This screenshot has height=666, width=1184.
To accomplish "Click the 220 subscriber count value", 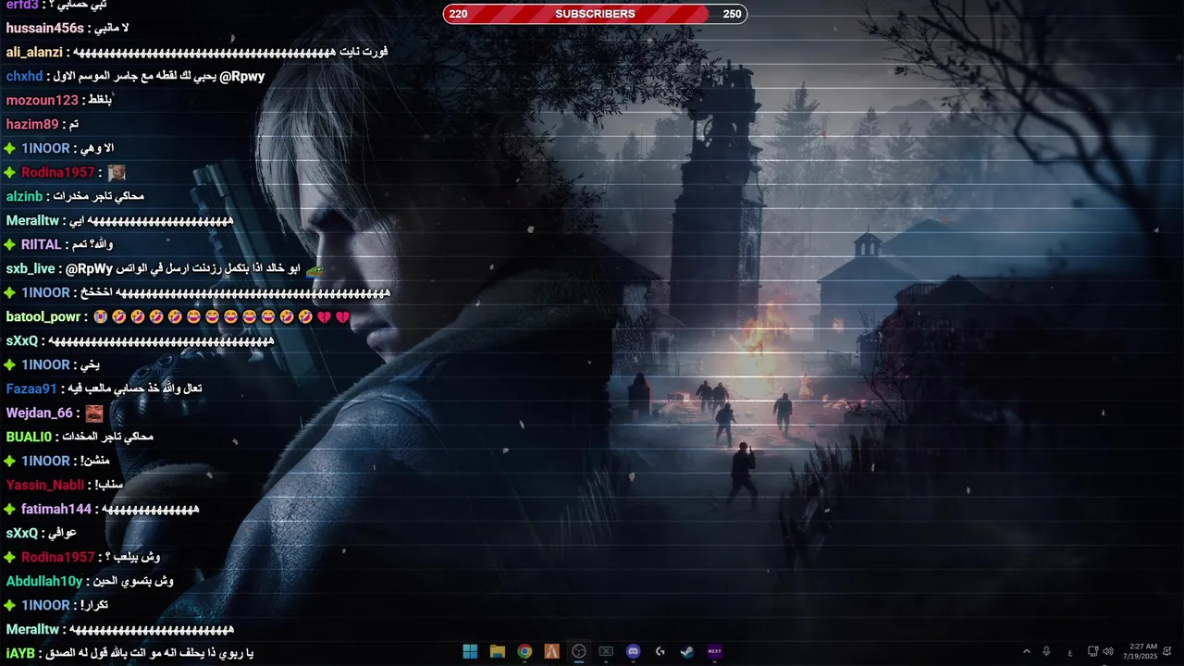I will point(458,14).
